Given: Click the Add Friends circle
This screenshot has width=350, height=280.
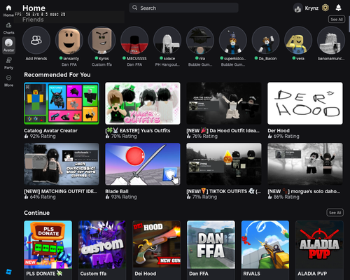Looking at the screenshot, I should tap(36, 40).
